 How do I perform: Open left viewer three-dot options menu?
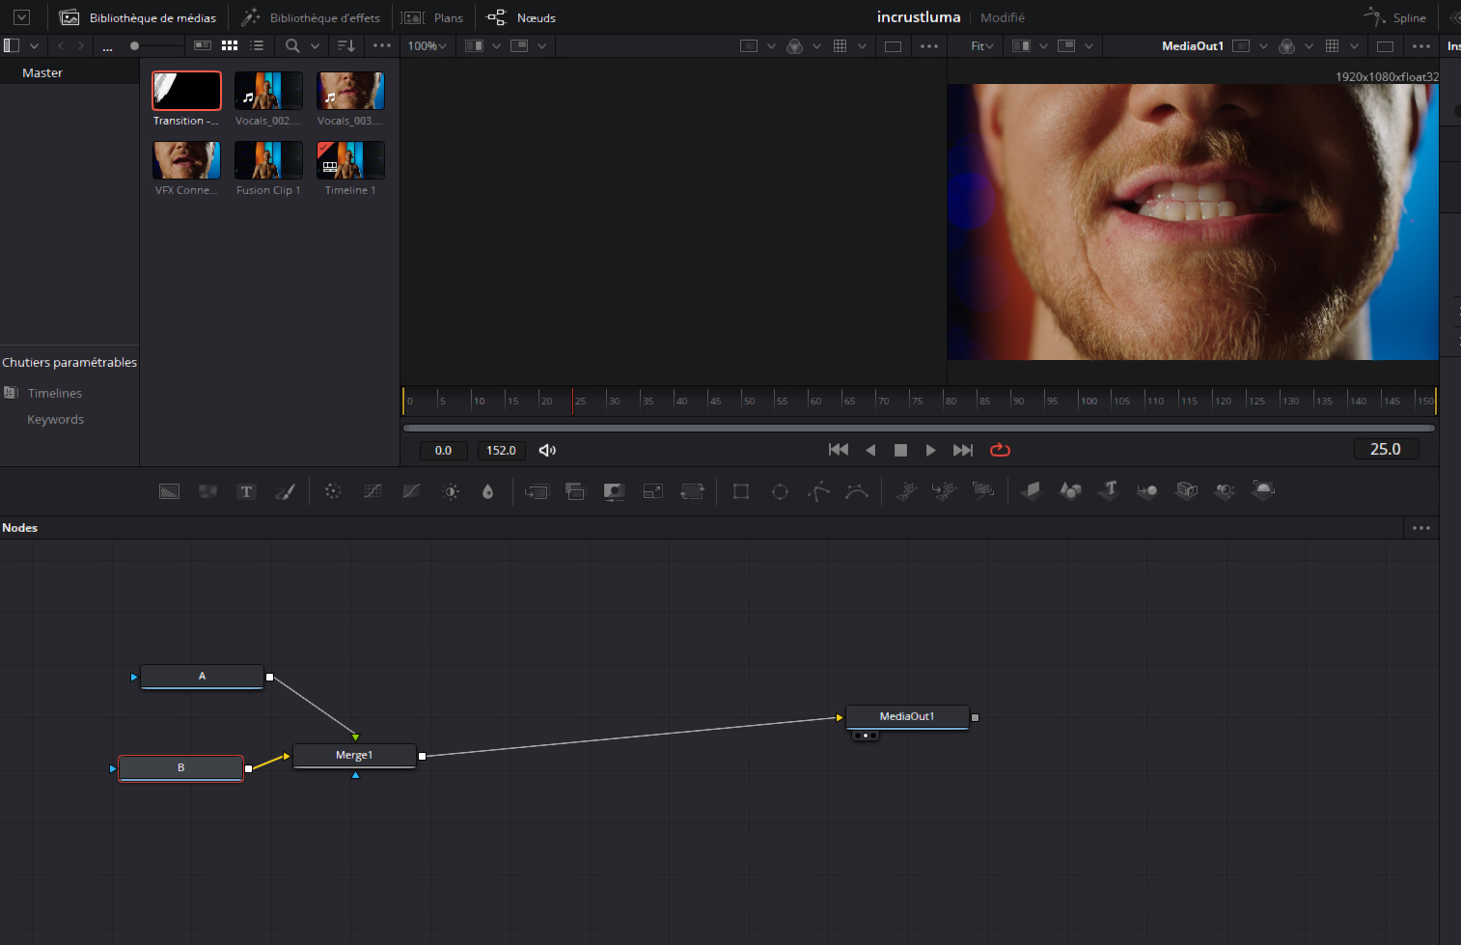pos(929,45)
